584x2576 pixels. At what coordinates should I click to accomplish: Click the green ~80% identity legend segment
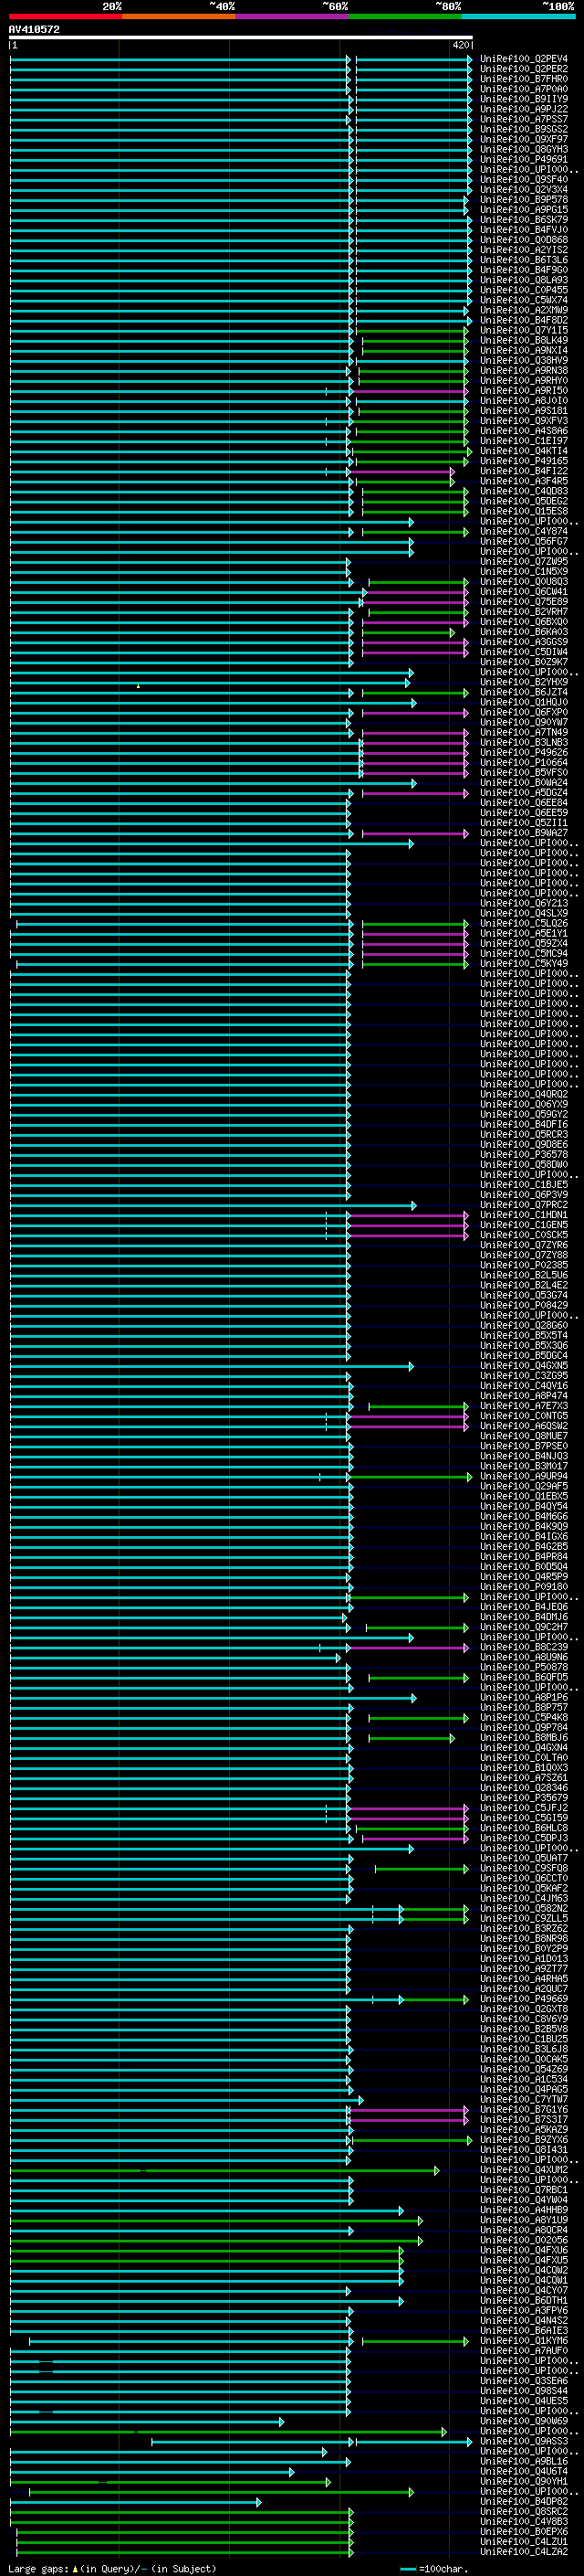[405, 16]
